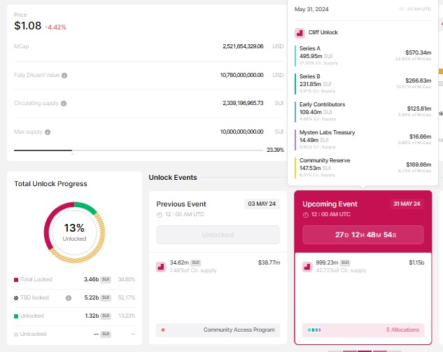The height and width of the screenshot is (352, 443).
Task: Click the Circulating supply info icon
Action: 64,104
